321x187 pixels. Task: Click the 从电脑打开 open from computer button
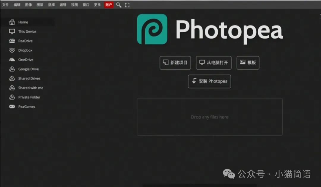tap(214, 63)
